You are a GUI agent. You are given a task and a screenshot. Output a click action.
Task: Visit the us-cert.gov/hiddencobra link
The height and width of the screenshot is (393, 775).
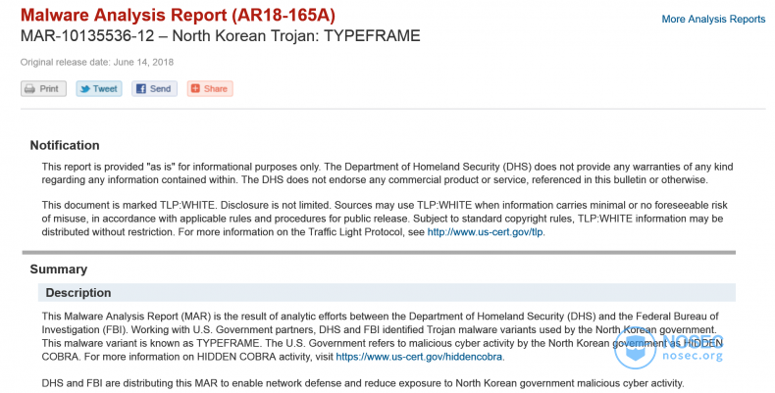click(x=419, y=357)
